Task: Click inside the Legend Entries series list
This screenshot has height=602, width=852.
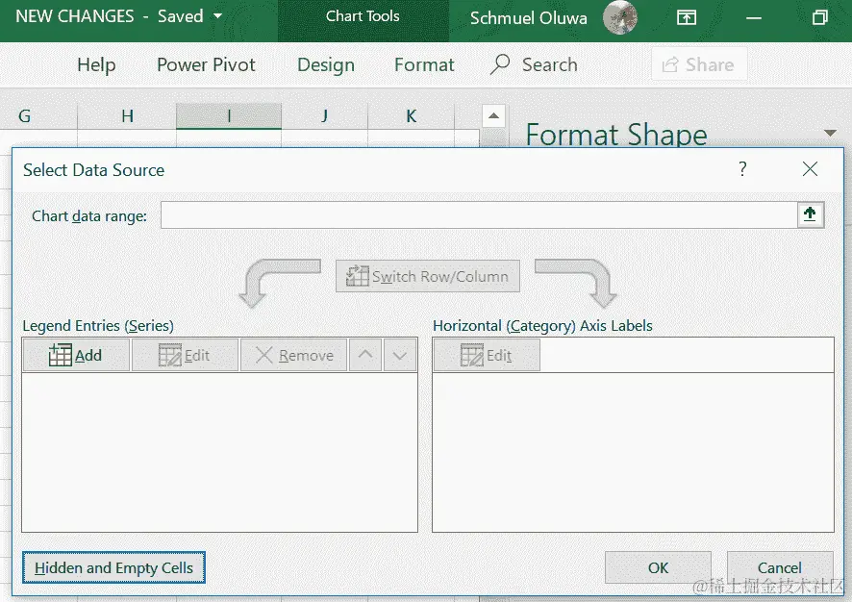Action: 219,452
